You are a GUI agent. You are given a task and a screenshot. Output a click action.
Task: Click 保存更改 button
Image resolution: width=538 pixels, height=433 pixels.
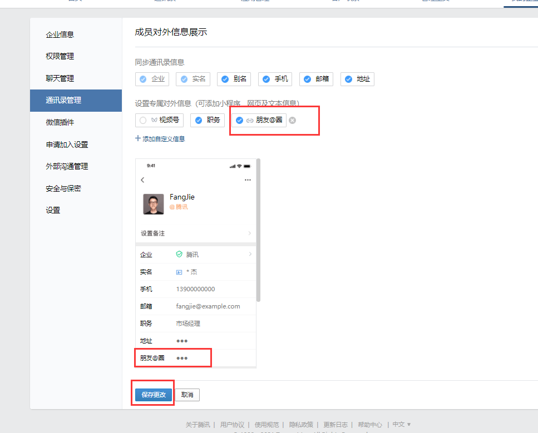(x=154, y=395)
